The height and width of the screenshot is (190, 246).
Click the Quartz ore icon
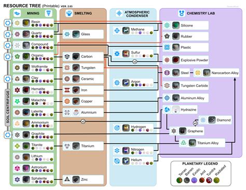(x=26, y=34)
